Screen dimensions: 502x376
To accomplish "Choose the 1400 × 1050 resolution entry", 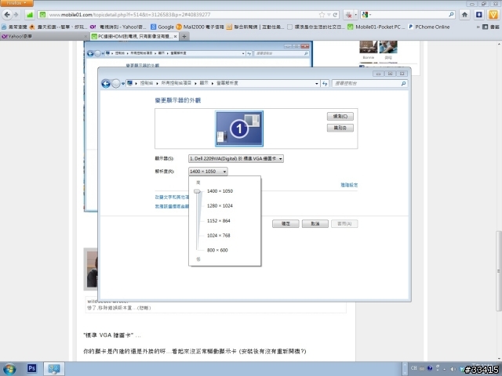I will [220, 191].
